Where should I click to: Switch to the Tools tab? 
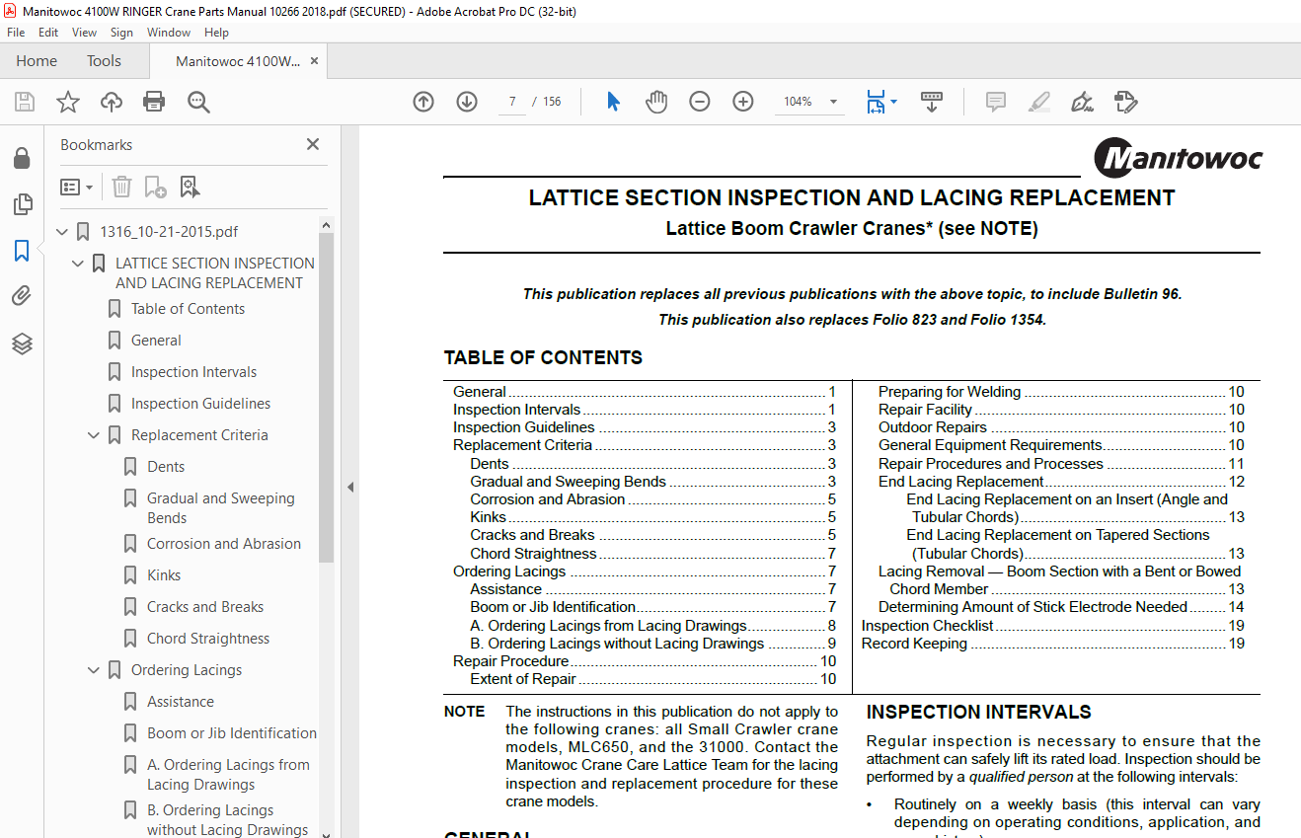click(x=104, y=61)
